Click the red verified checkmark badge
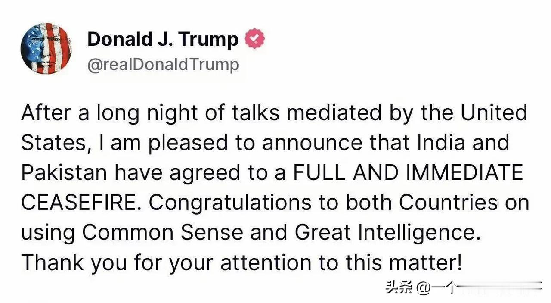The height and width of the screenshot is (303, 551). pyautogui.click(x=254, y=39)
